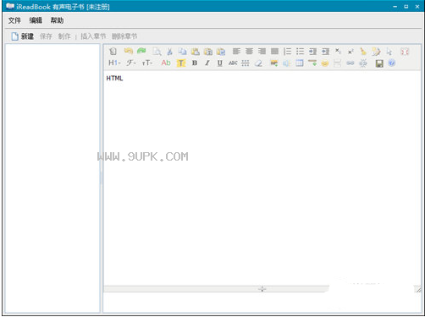The height and width of the screenshot is (317, 425).
Task: Click the 制作 toolbar button
Action: pos(64,36)
